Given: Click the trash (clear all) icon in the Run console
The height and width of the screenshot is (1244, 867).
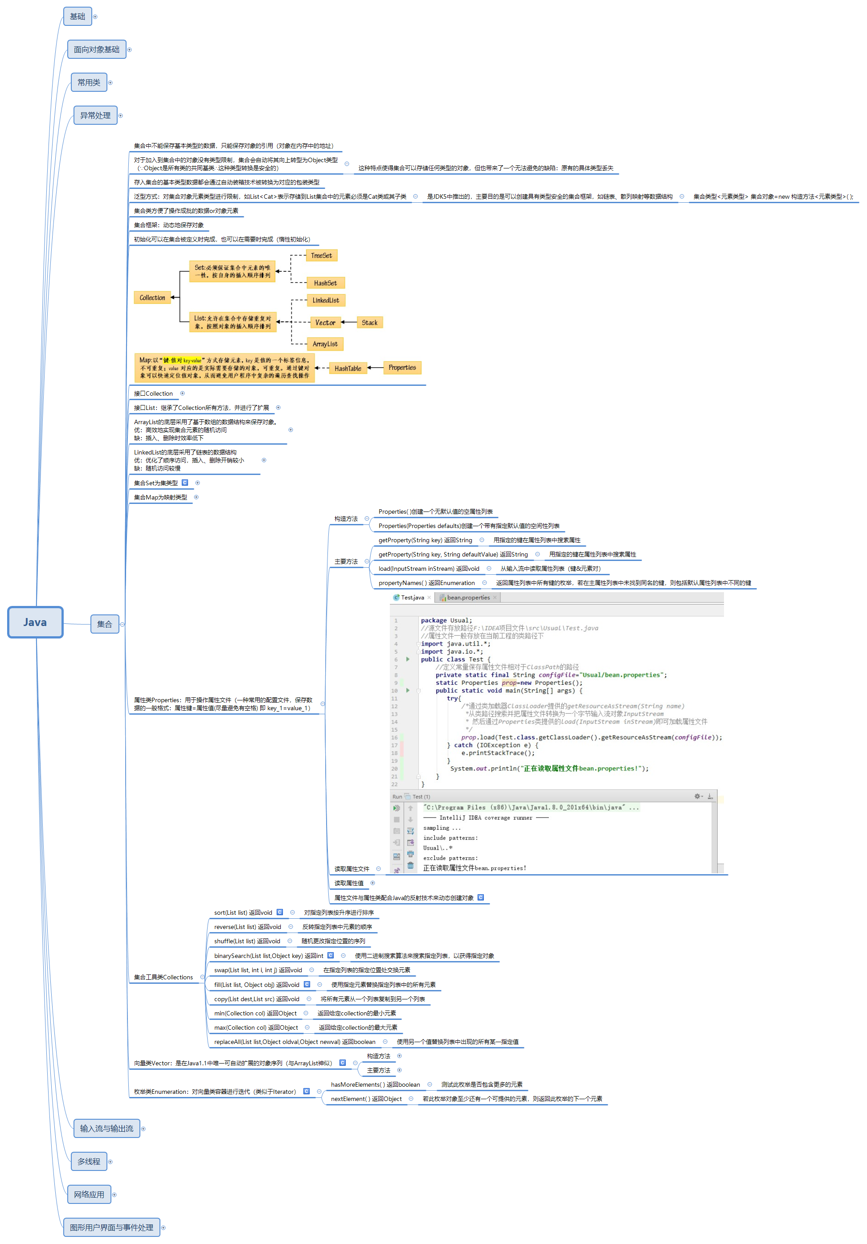Looking at the screenshot, I should (x=410, y=865).
